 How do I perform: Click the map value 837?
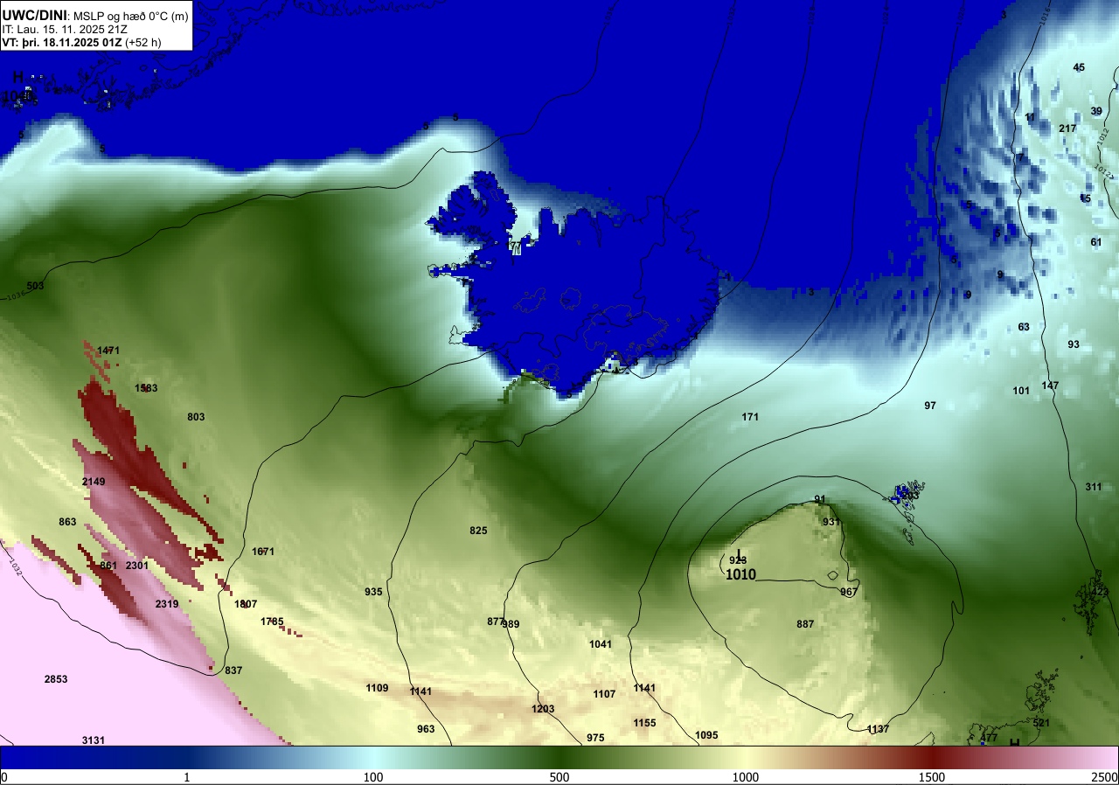click(233, 670)
